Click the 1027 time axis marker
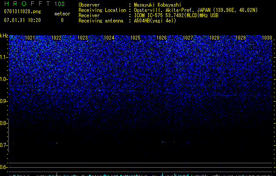Screen dimensions: 276x176 (x=188, y=38)
